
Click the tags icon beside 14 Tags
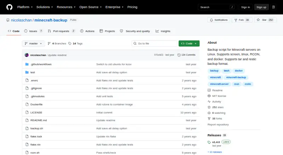[70, 44]
